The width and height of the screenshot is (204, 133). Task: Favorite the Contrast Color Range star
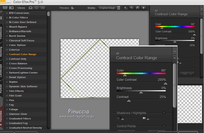click(7, 54)
